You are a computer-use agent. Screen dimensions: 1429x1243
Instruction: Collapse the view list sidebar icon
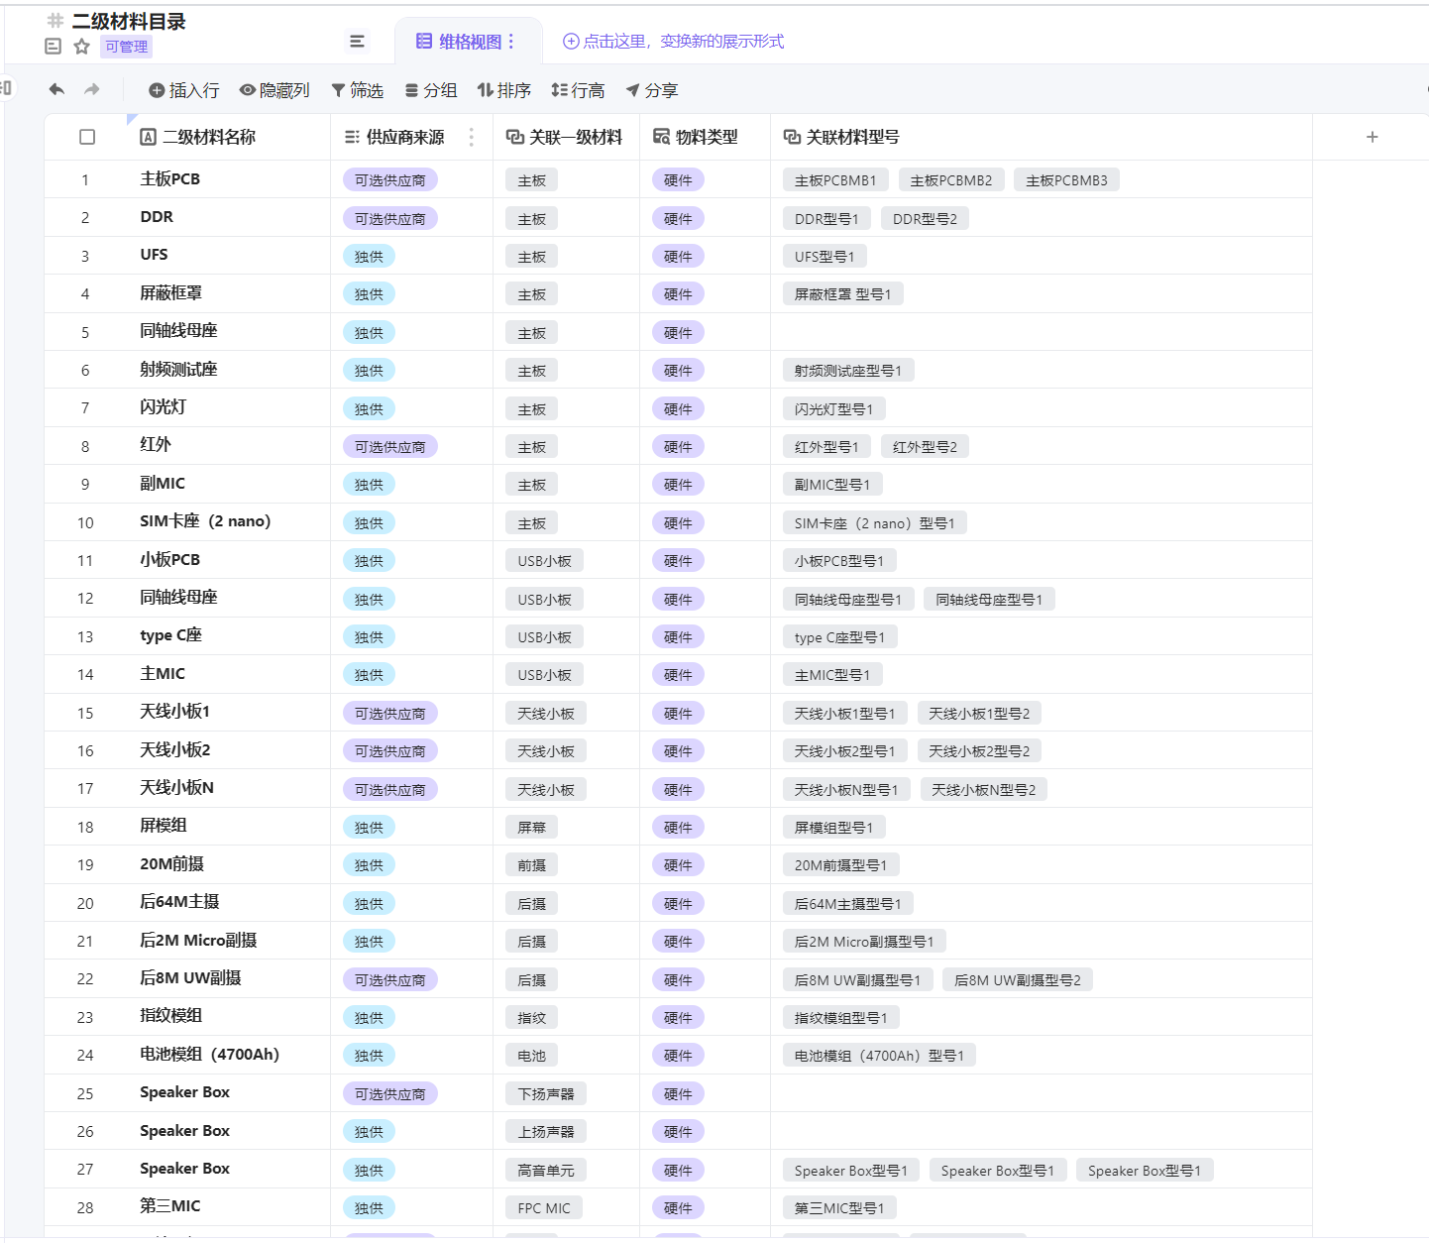coord(357,42)
